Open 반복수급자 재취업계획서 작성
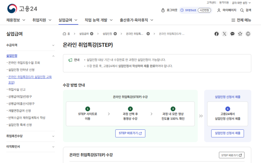 [x=27, y=118]
